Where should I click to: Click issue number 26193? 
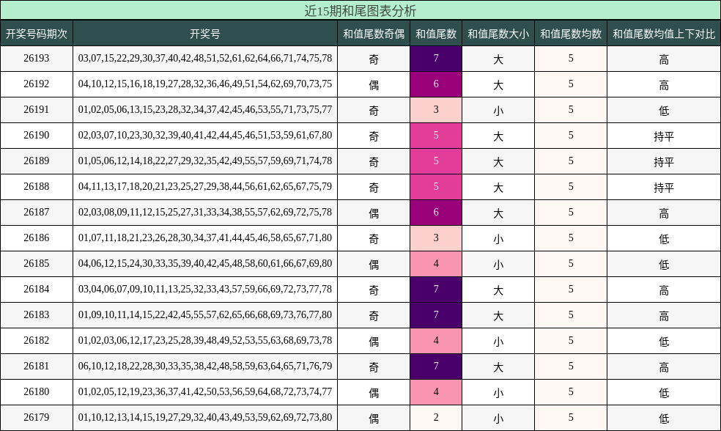(x=37, y=59)
